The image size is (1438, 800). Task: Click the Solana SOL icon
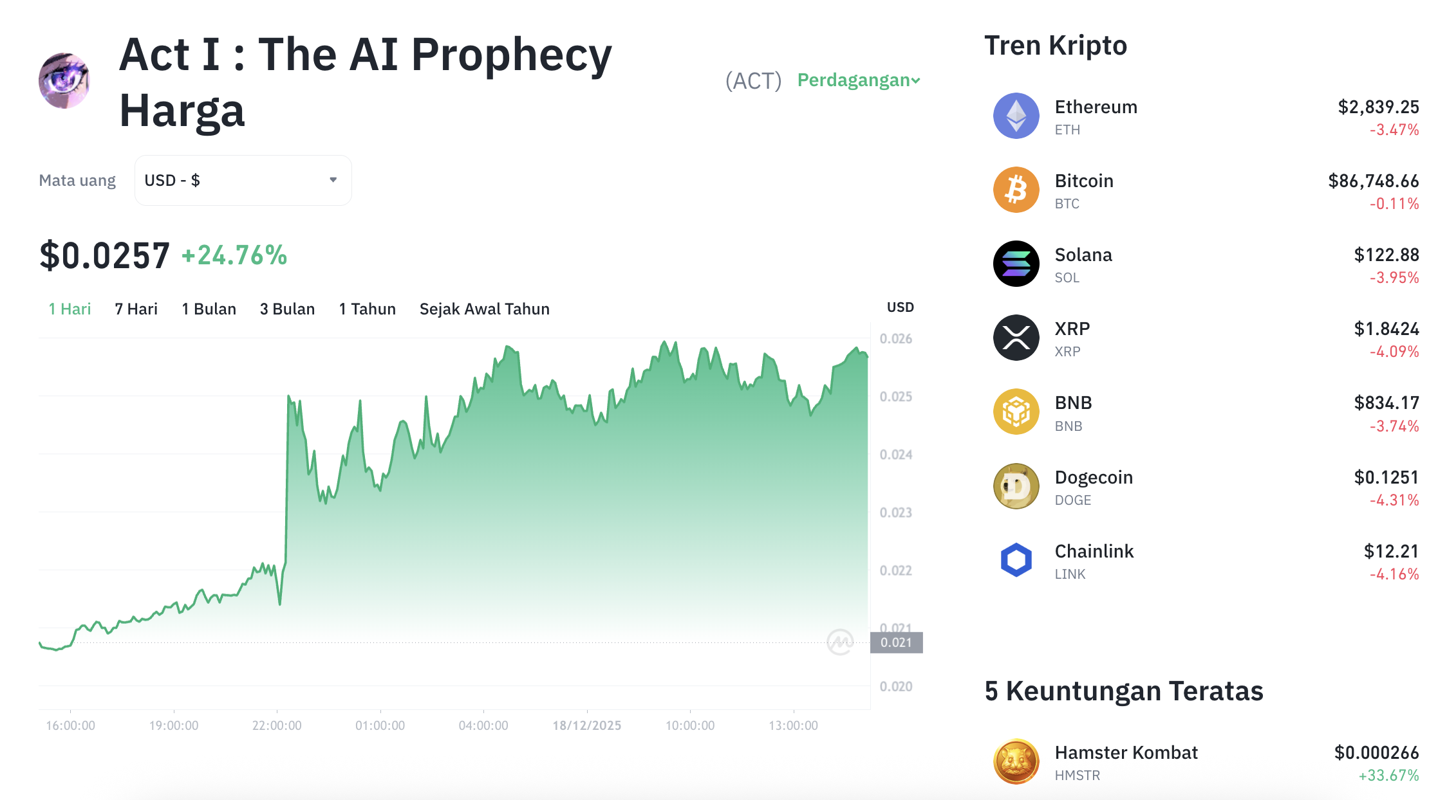tap(1016, 264)
